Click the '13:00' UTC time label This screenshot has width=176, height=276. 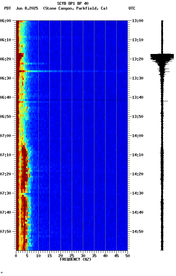tap(138, 21)
